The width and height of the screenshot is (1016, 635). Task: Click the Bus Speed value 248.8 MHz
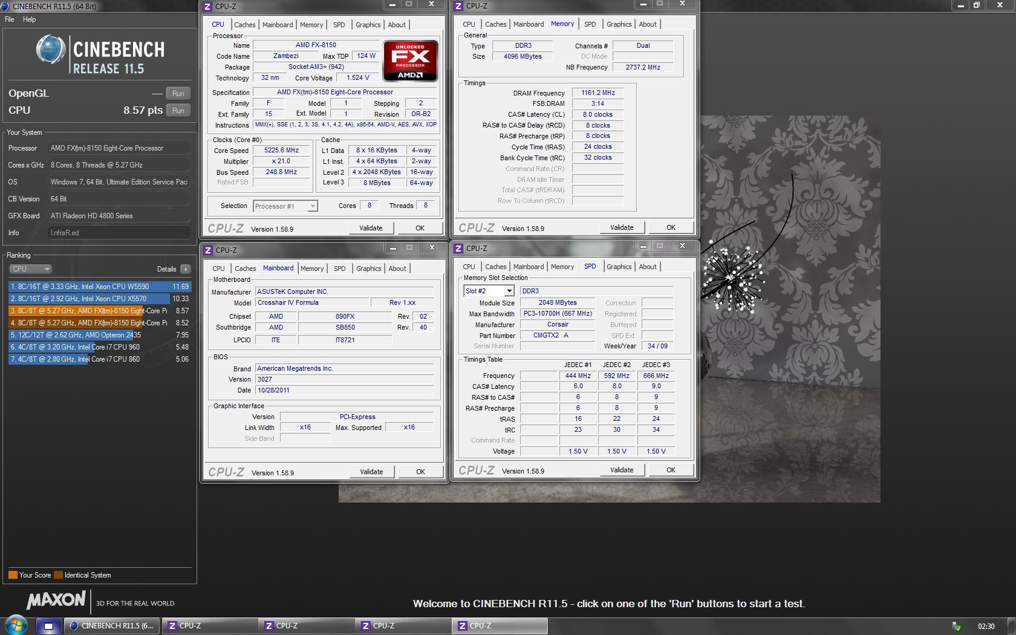281,172
